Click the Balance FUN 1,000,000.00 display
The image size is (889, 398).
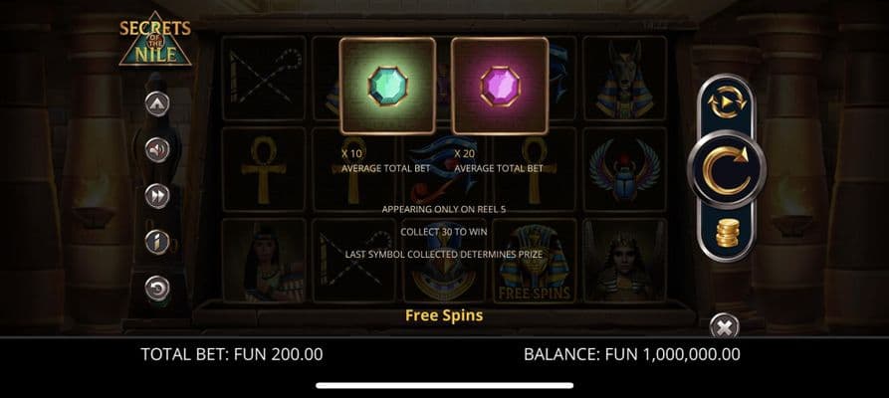[x=631, y=354]
